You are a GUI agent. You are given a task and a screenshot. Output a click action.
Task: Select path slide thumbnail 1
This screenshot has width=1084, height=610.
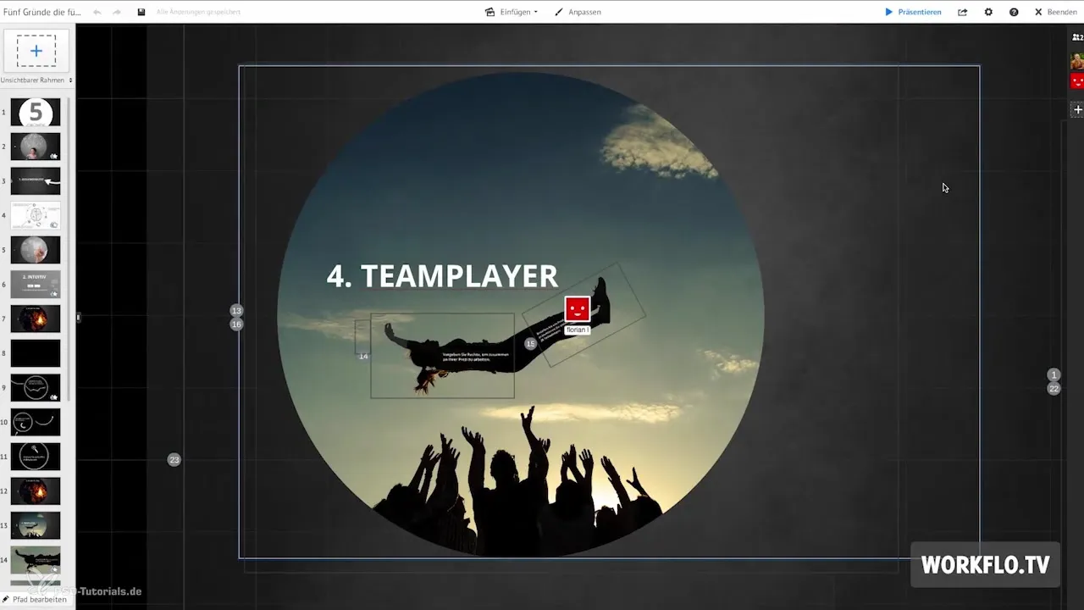click(x=36, y=112)
